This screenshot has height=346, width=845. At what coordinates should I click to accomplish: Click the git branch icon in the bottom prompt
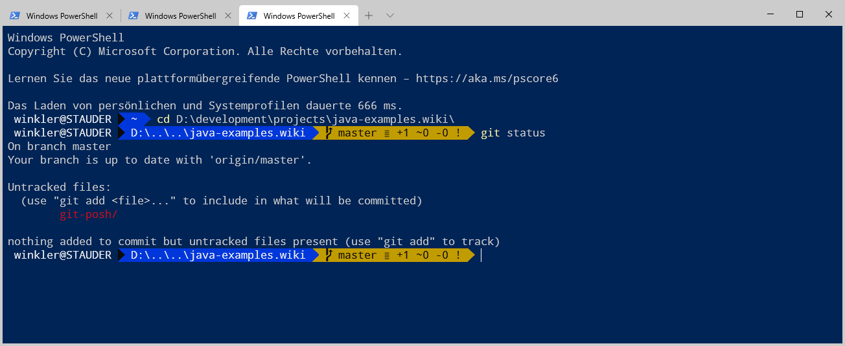coord(329,255)
